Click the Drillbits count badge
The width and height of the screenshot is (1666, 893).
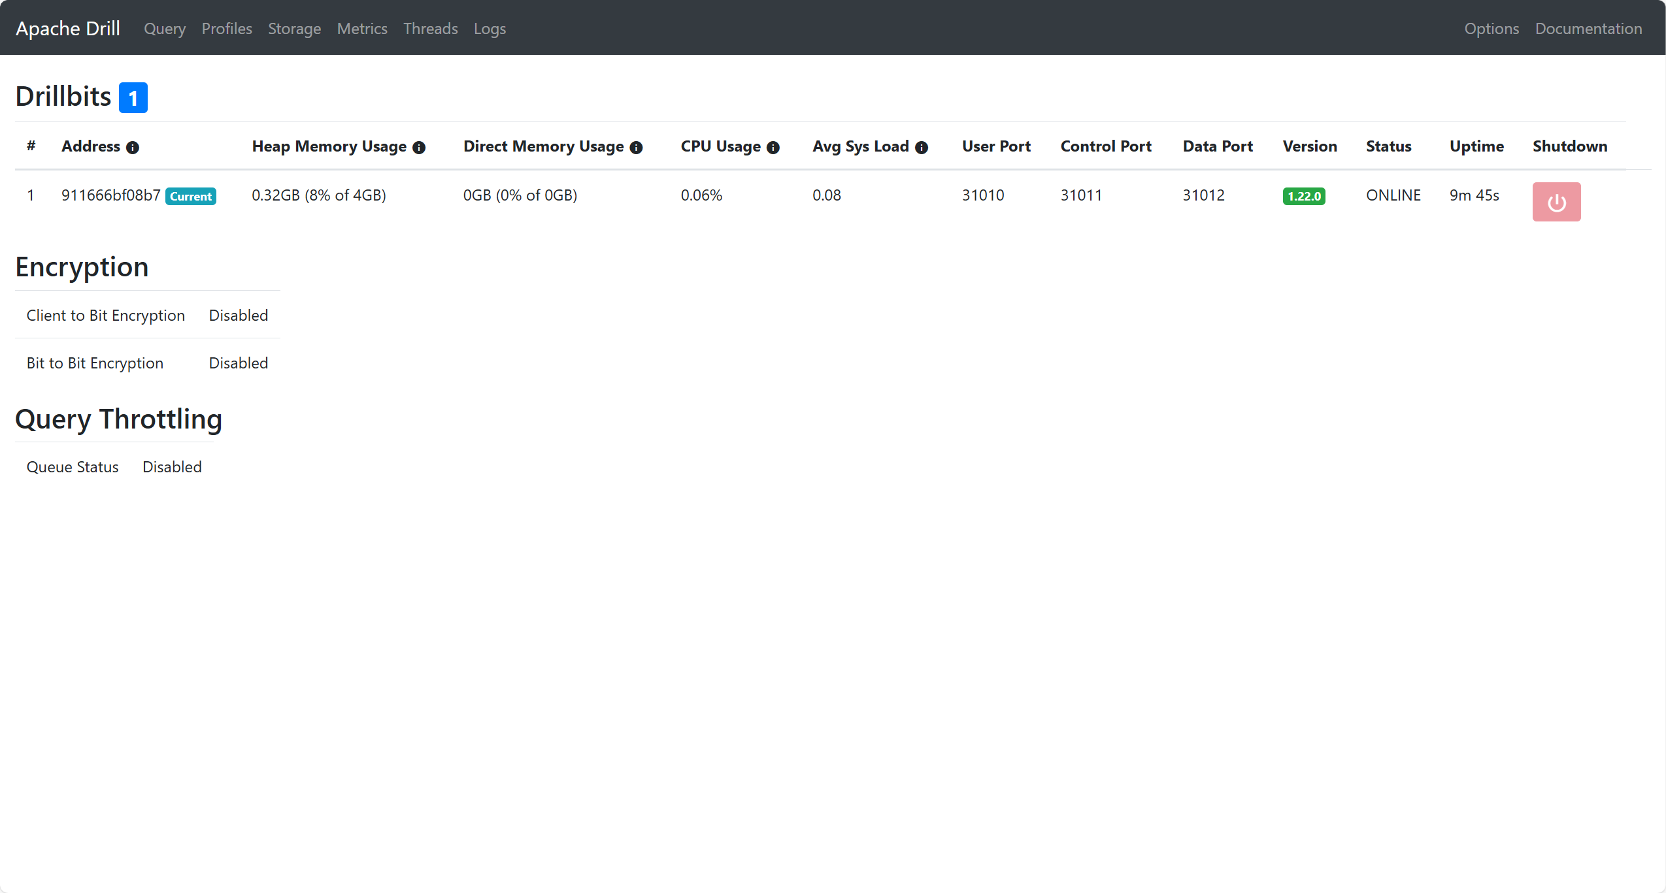(133, 98)
